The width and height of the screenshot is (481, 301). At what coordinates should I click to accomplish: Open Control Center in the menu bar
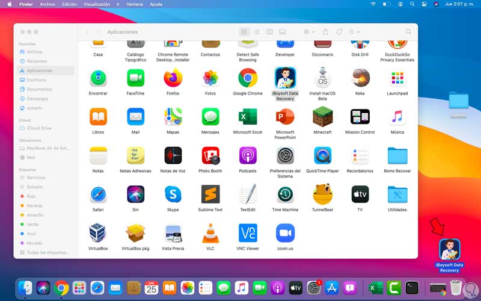pos(424,4)
